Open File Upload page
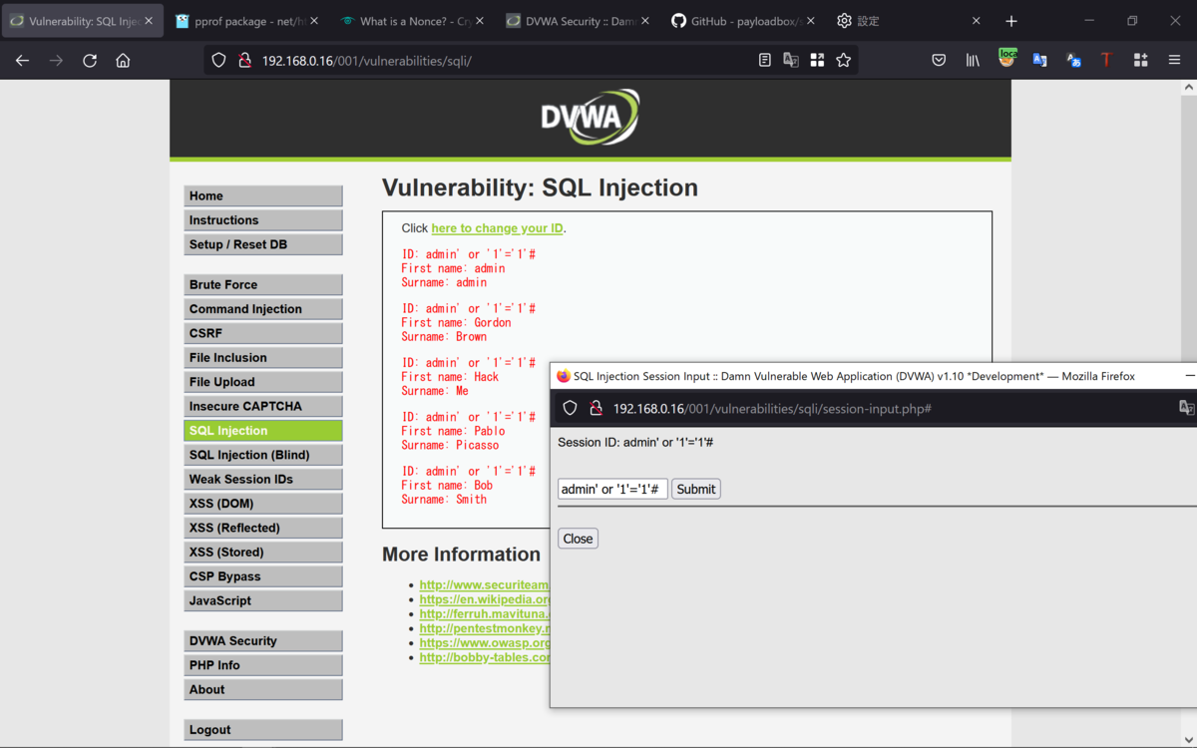The height and width of the screenshot is (748, 1197). (263, 382)
